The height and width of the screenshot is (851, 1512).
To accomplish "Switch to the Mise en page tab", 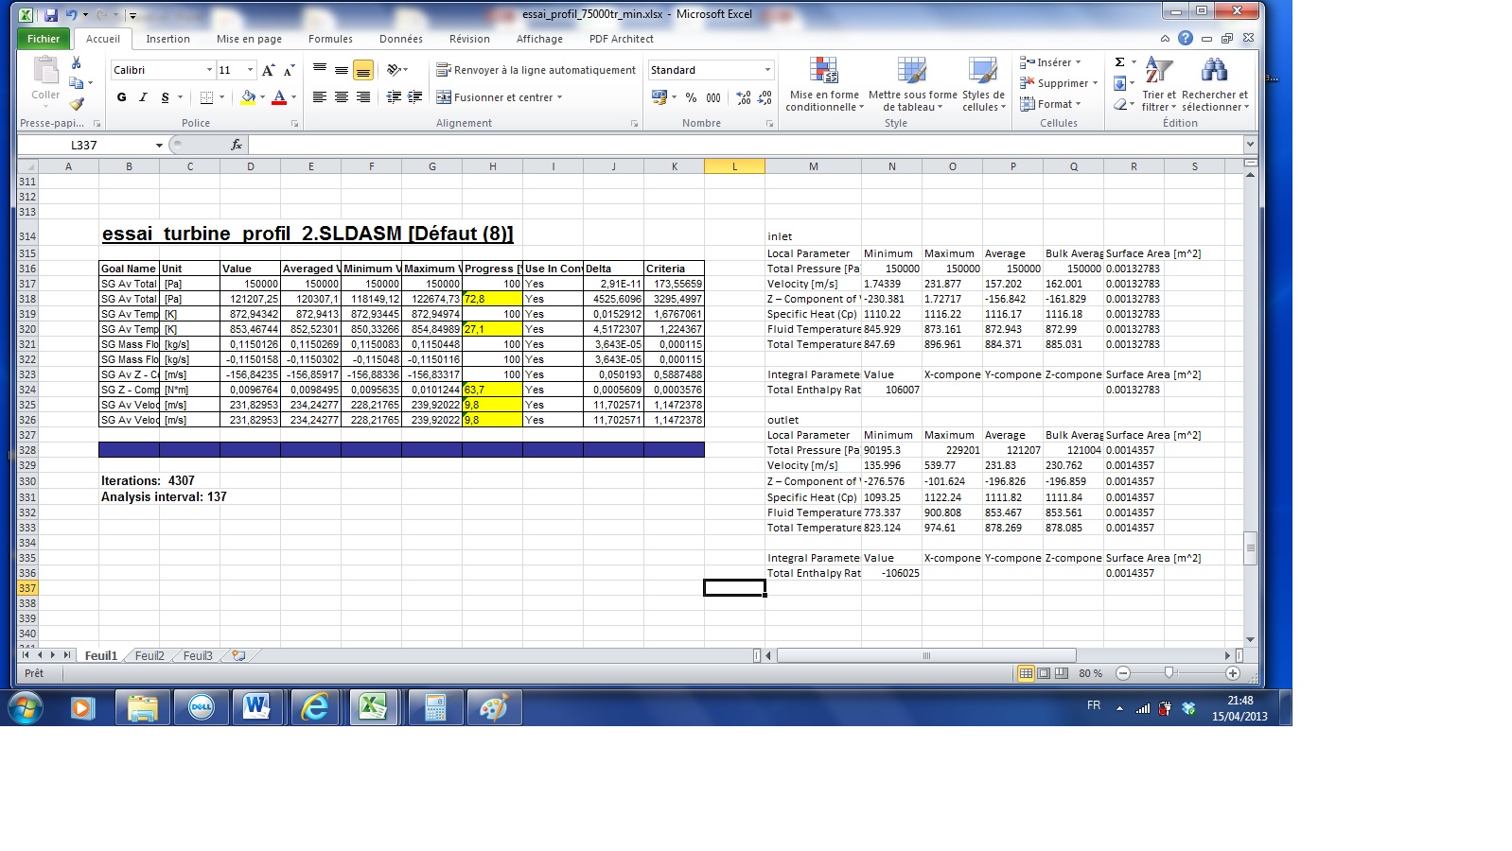I will point(249,39).
